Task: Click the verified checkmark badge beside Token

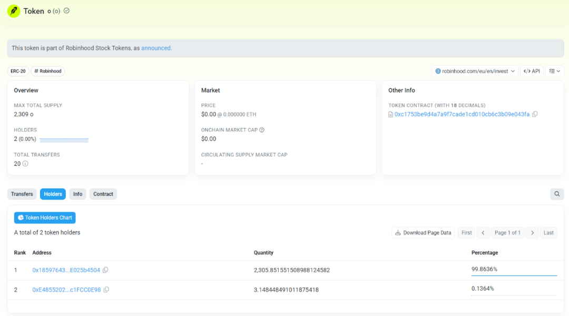Action: pyautogui.click(x=66, y=11)
